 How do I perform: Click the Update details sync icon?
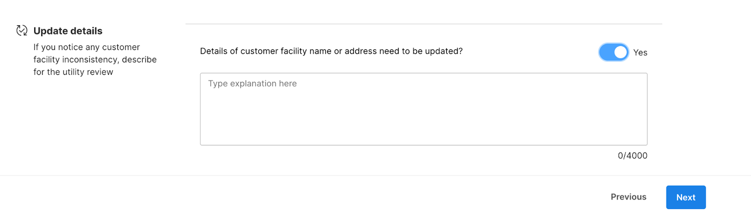(x=22, y=30)
